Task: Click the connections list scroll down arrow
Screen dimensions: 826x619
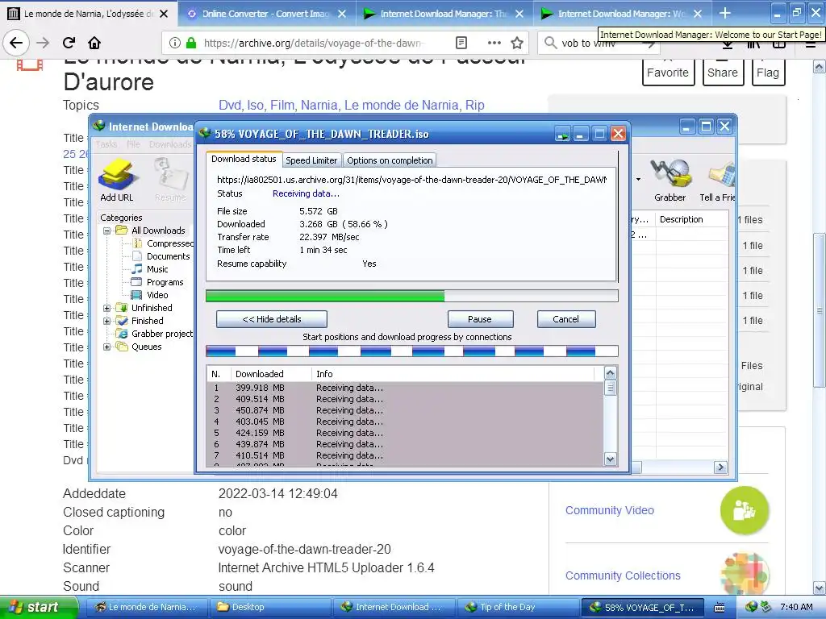Action: 610,459
